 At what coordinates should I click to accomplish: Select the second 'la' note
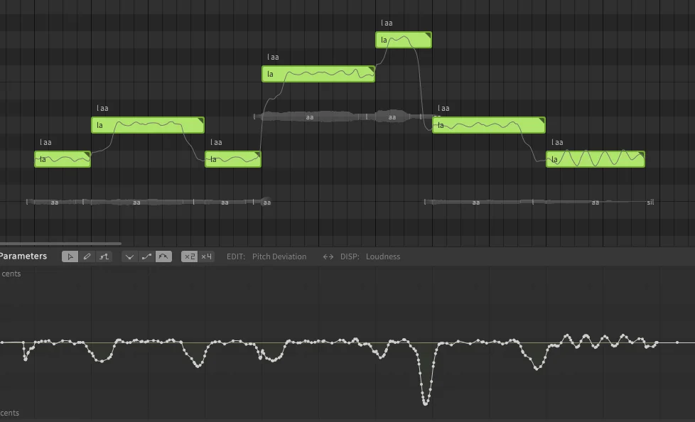pos(148,125)
